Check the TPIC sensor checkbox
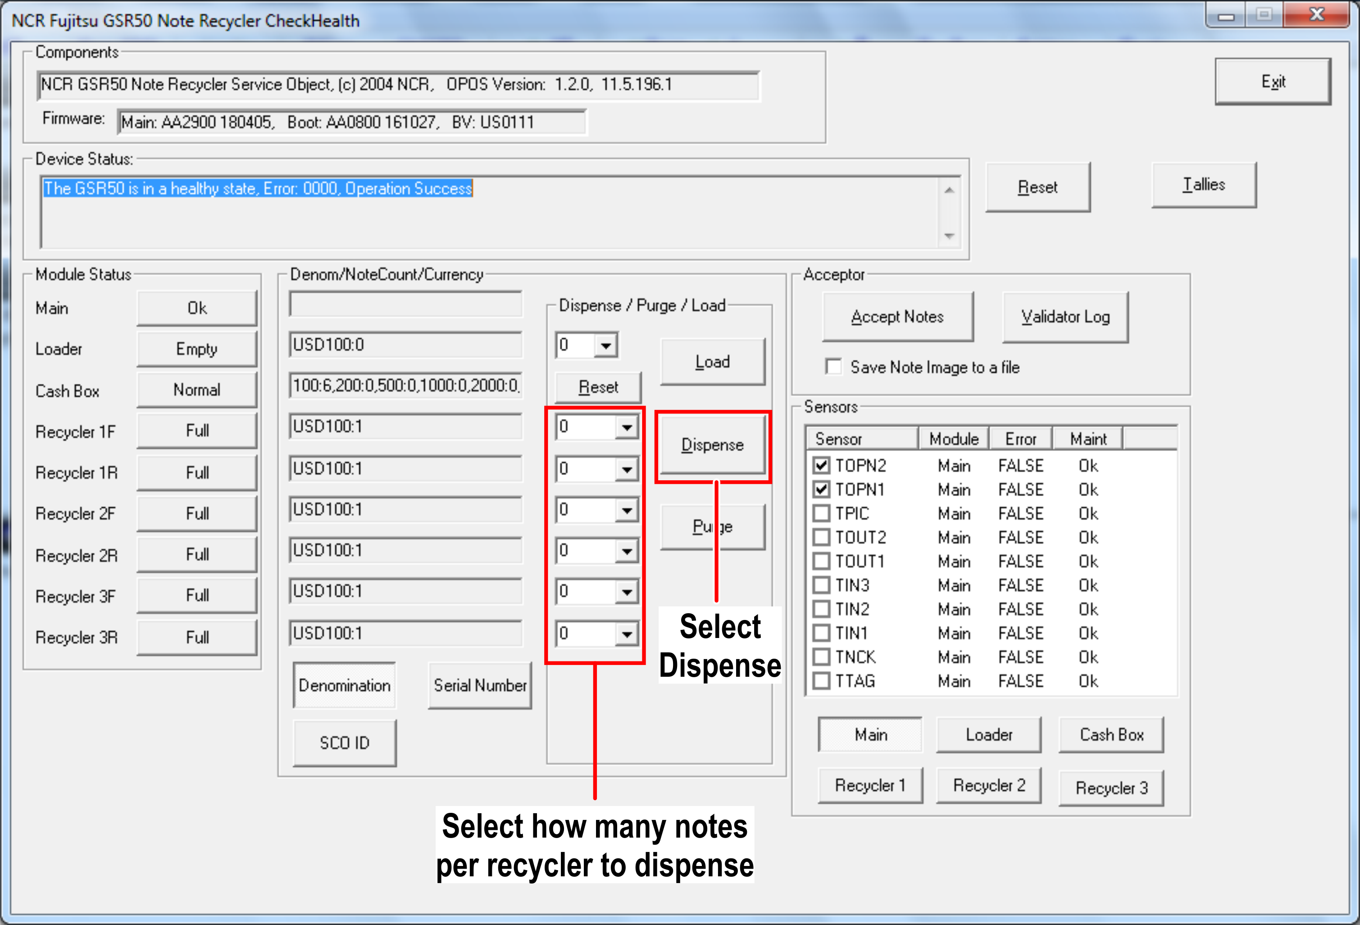This screenshot has width=1360, height=925. pos(822,514)
